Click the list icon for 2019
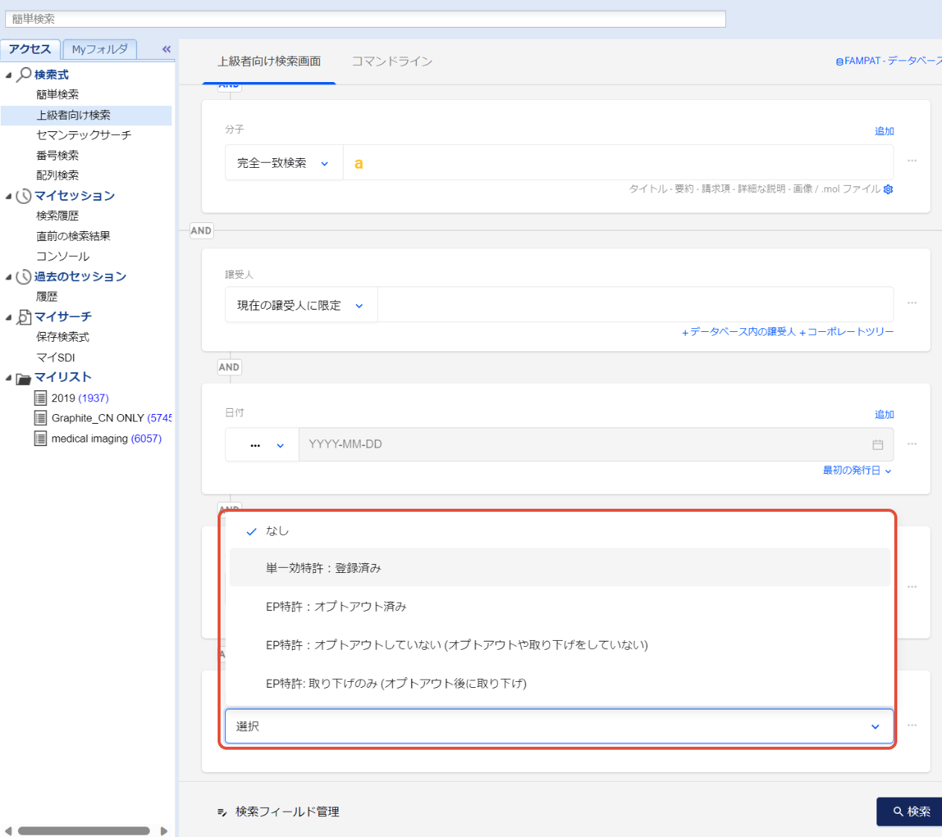 [40, 398]
